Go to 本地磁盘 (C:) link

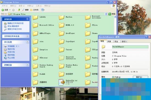[x=13, y=46]
